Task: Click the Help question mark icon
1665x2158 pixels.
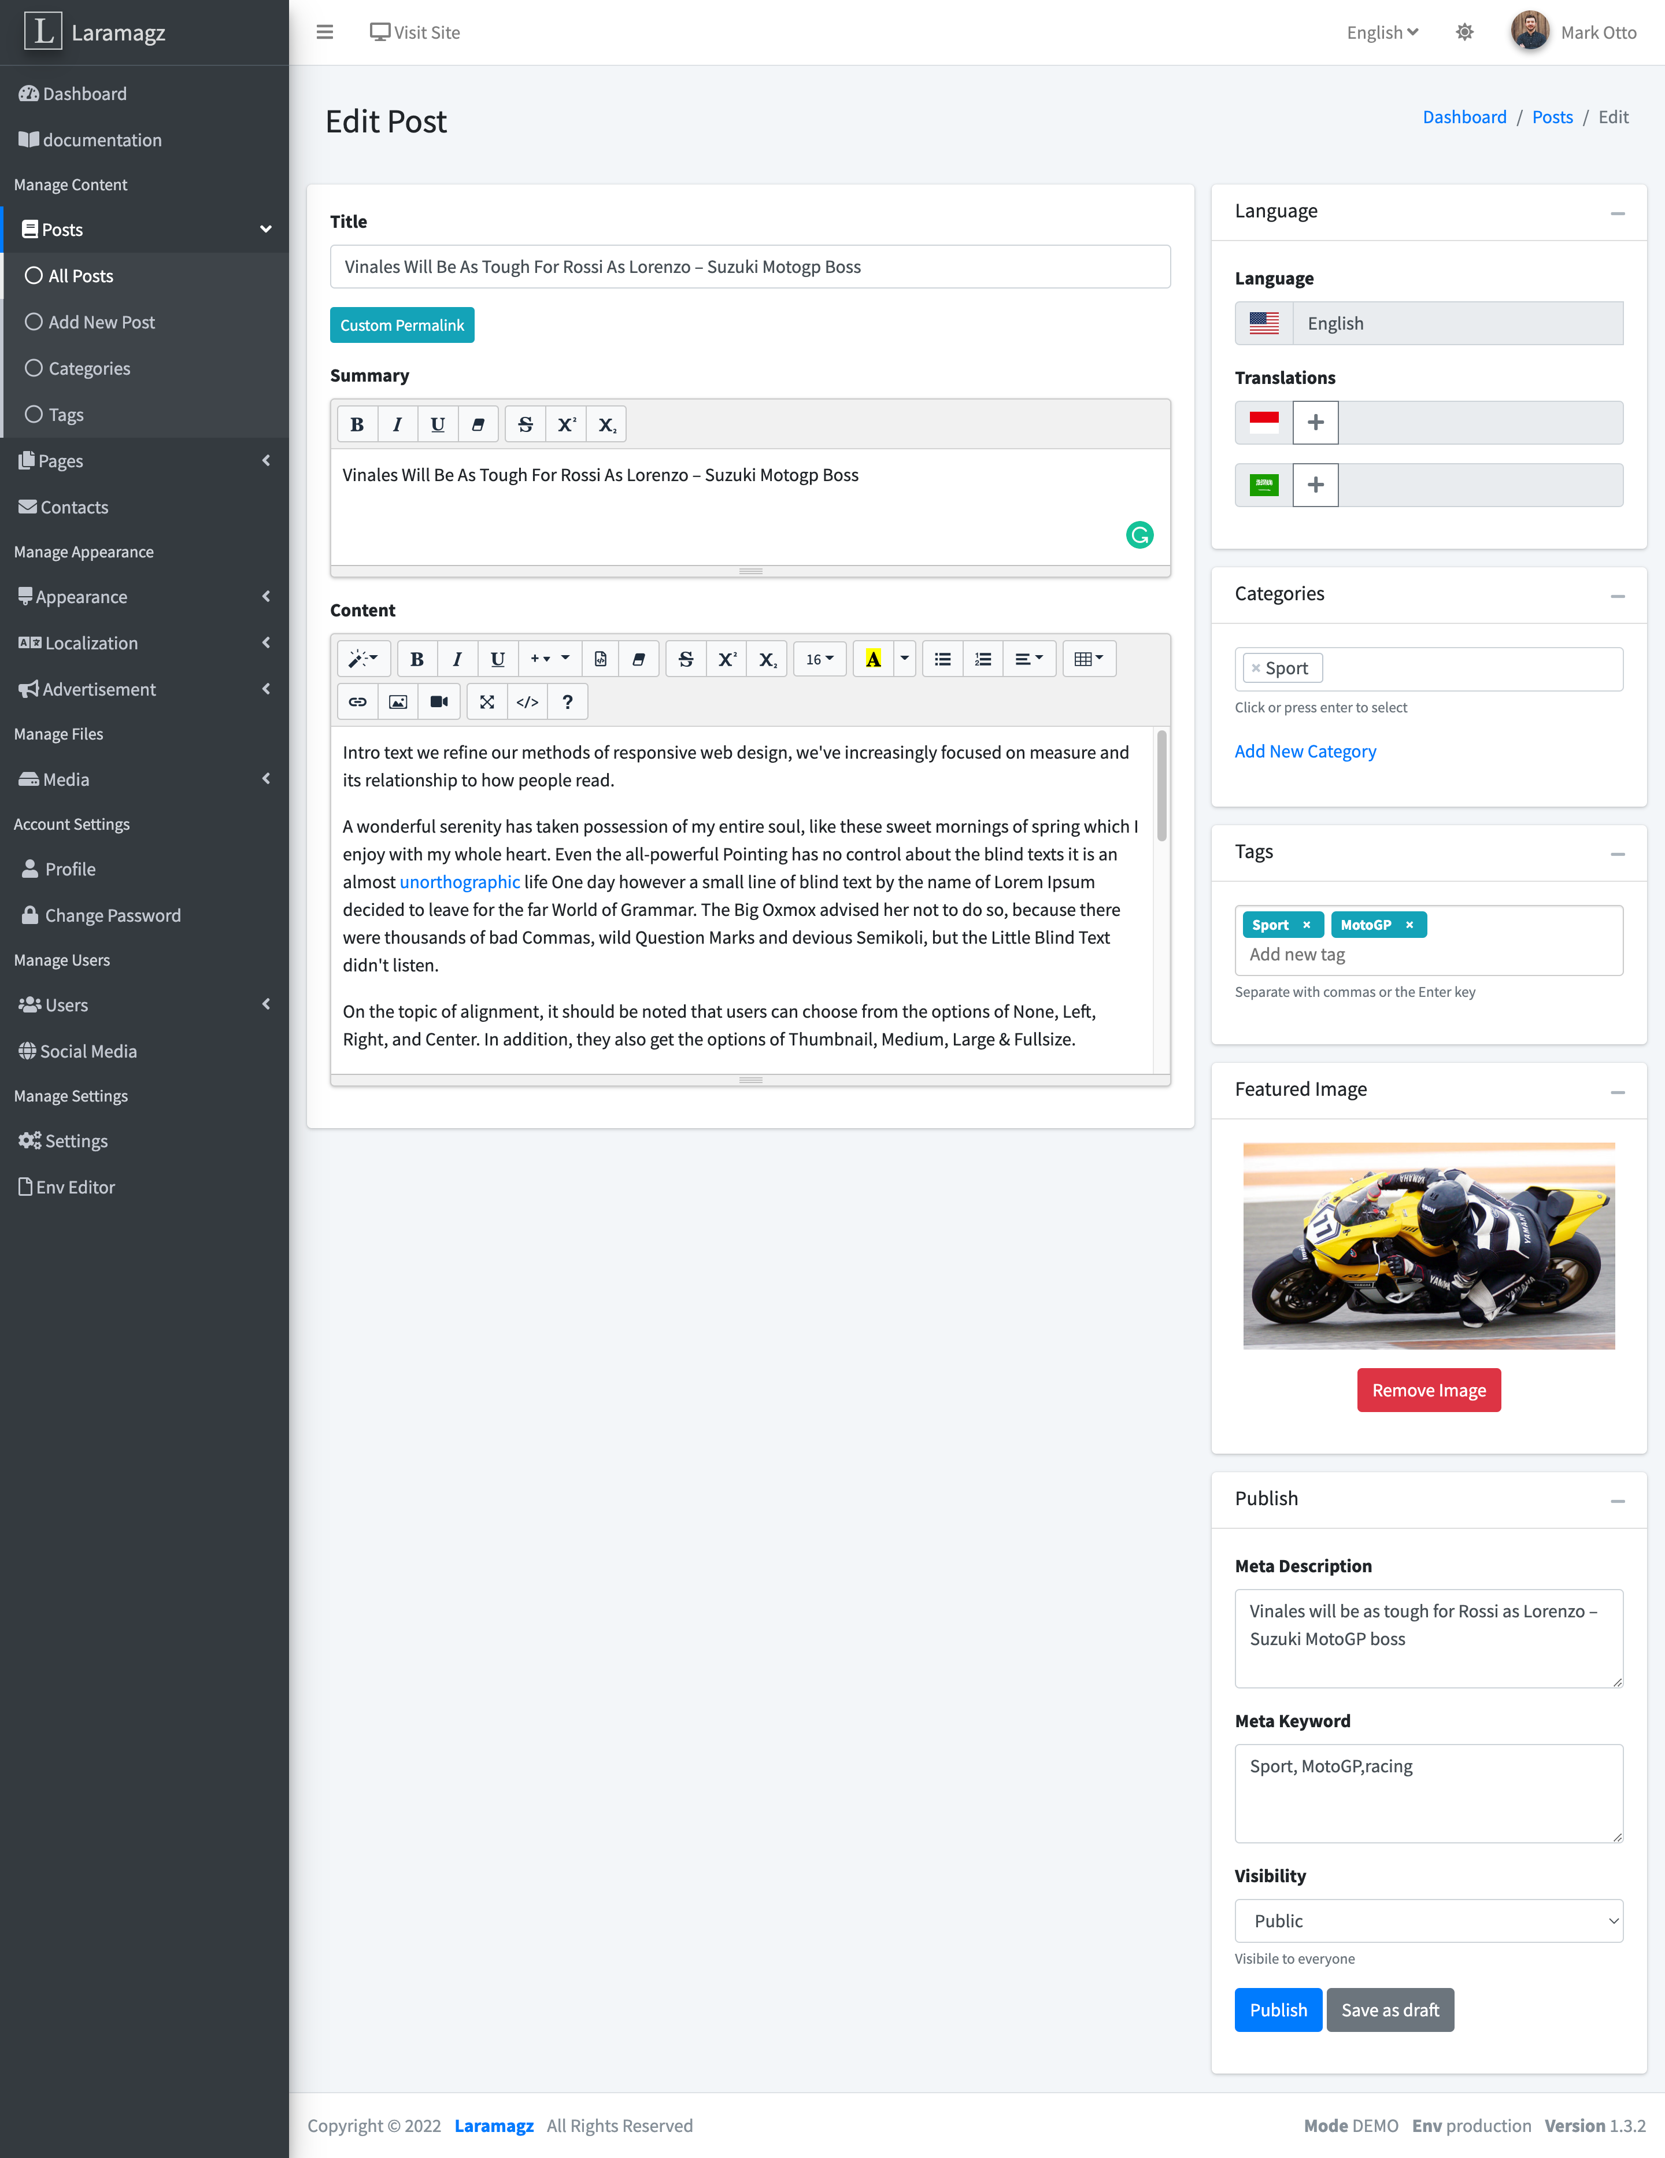Action: point(567,701)
